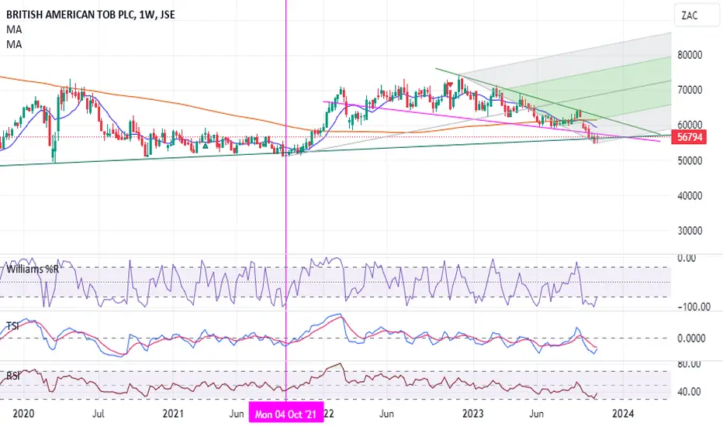Click the 50000 price axis label
Viewport: 723px width, 426px height.
click(x=690, y=161)
